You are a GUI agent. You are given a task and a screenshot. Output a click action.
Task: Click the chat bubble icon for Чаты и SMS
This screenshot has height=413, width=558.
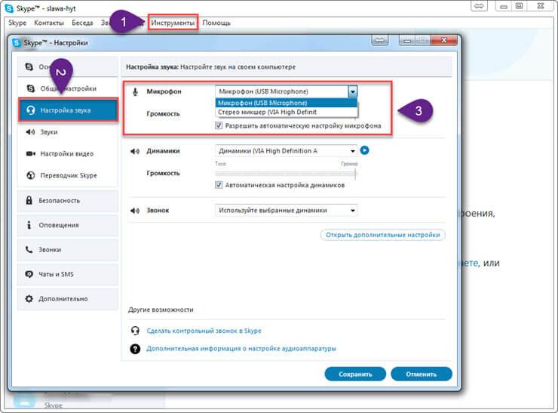pos(29,274)
